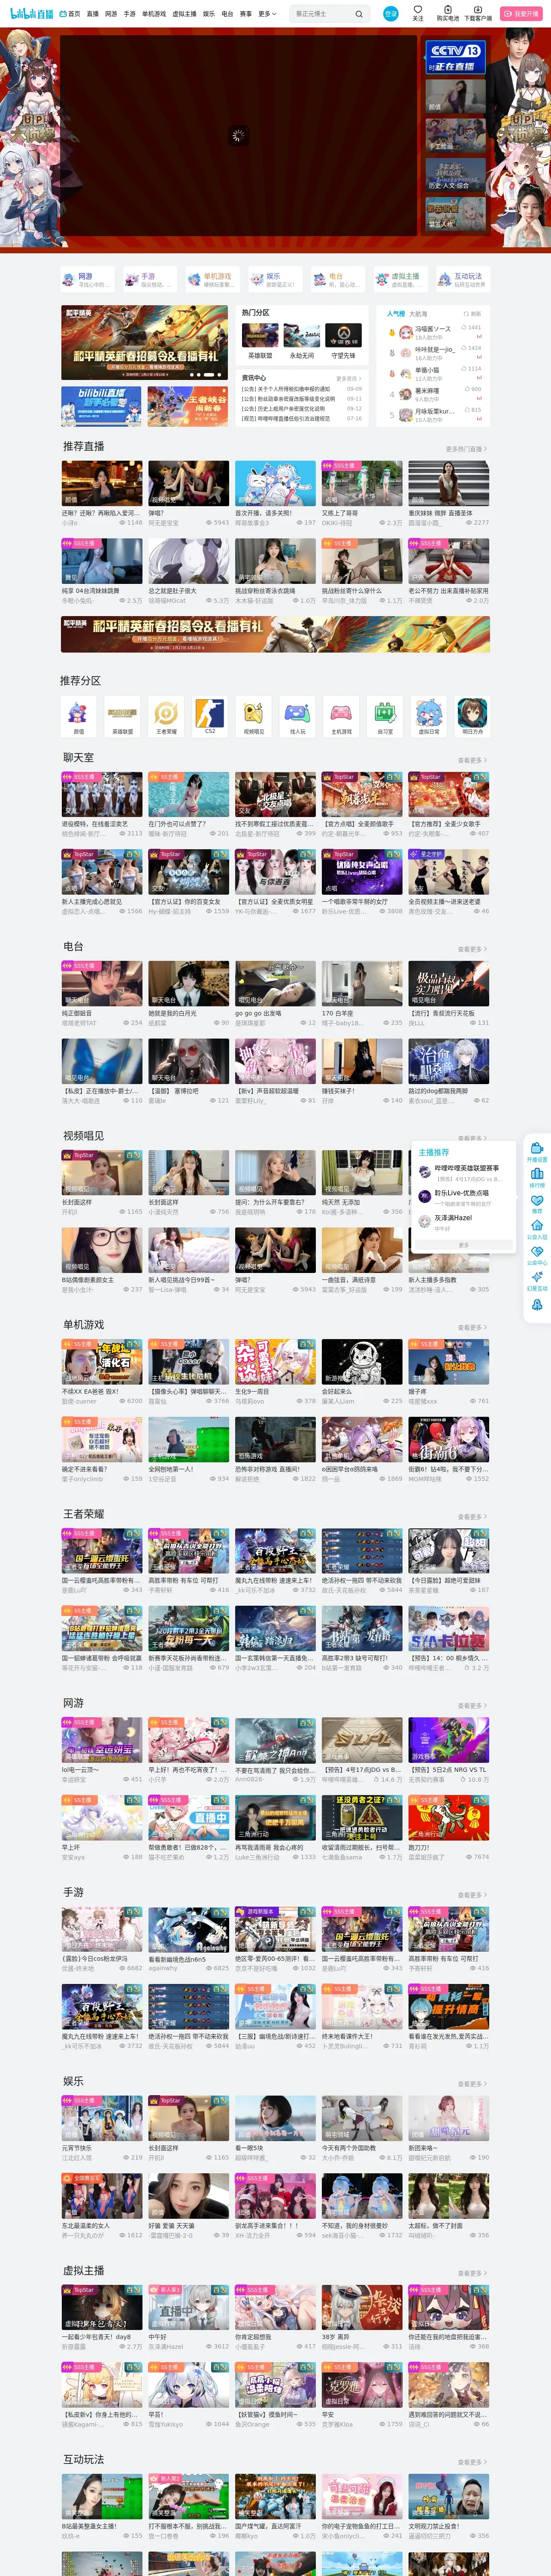This screenshot has height=2576, width=551.
Task: Switch to the 人气榜 ranking tab
Action: (x=396, y=314)
